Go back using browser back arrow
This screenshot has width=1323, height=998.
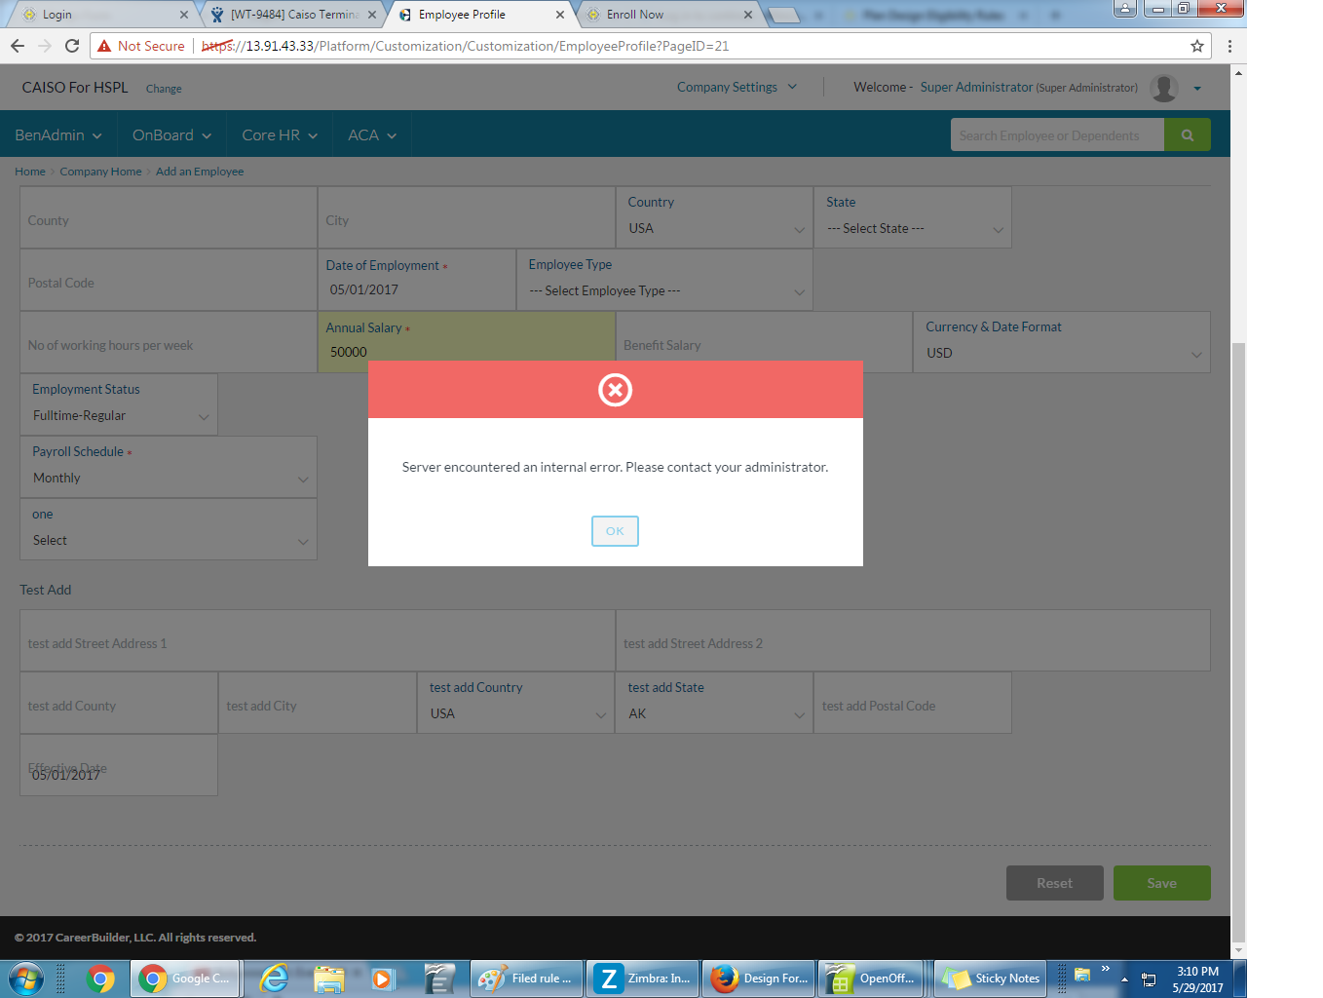[18, 46]
